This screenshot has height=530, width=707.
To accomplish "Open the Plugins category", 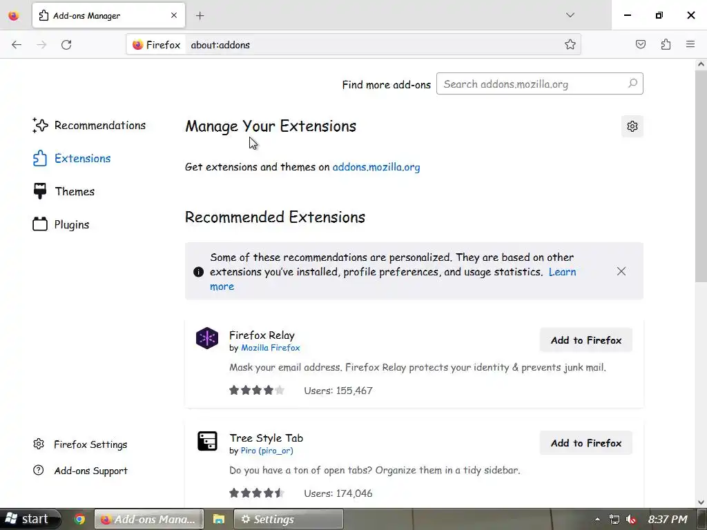I will 61,224.
